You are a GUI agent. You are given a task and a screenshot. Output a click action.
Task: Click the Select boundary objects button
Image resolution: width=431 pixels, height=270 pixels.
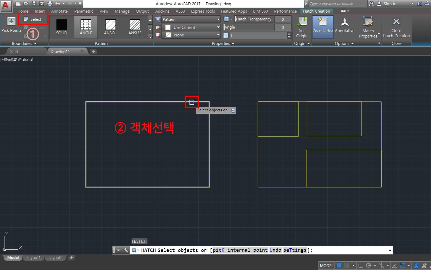tap(33, 19)
